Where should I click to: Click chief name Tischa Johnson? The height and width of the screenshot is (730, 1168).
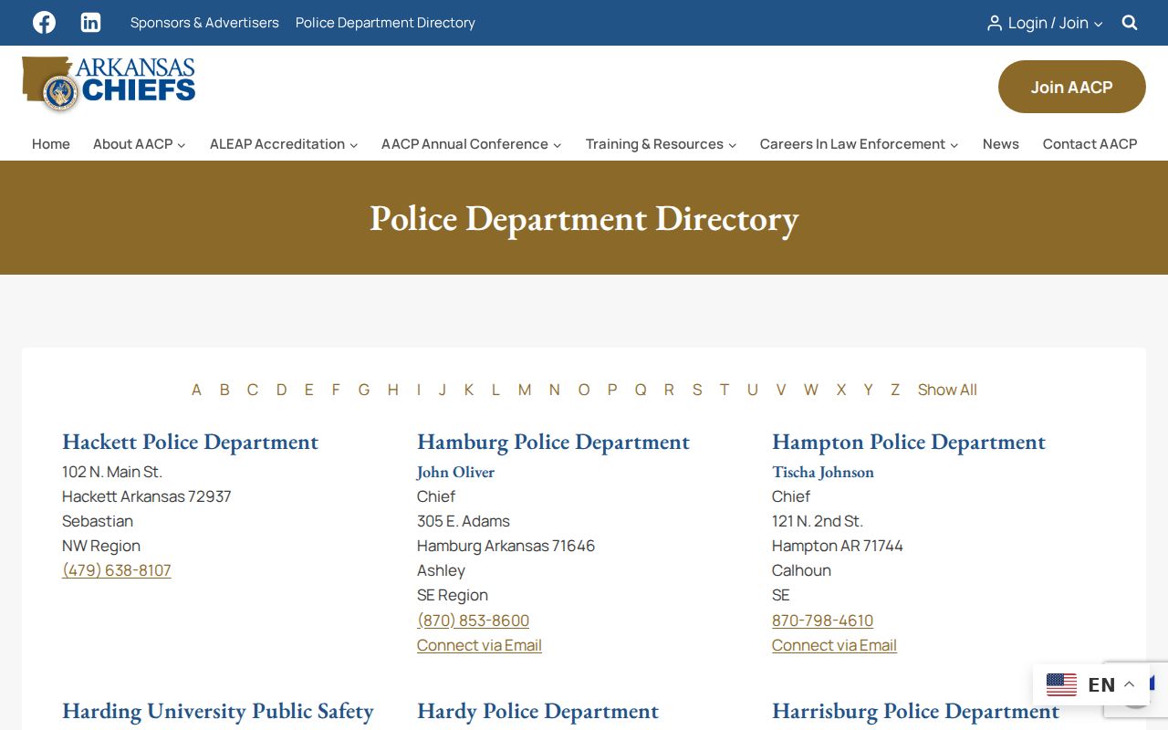tap(823, 472)
